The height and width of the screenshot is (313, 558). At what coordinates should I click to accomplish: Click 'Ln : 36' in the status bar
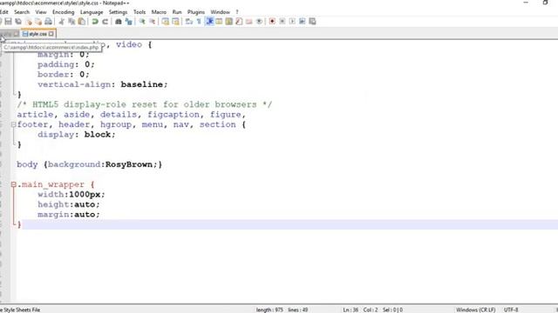350,310
